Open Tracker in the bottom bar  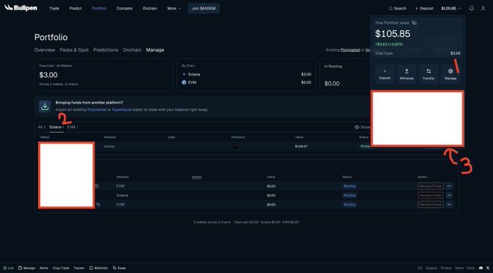79,268
